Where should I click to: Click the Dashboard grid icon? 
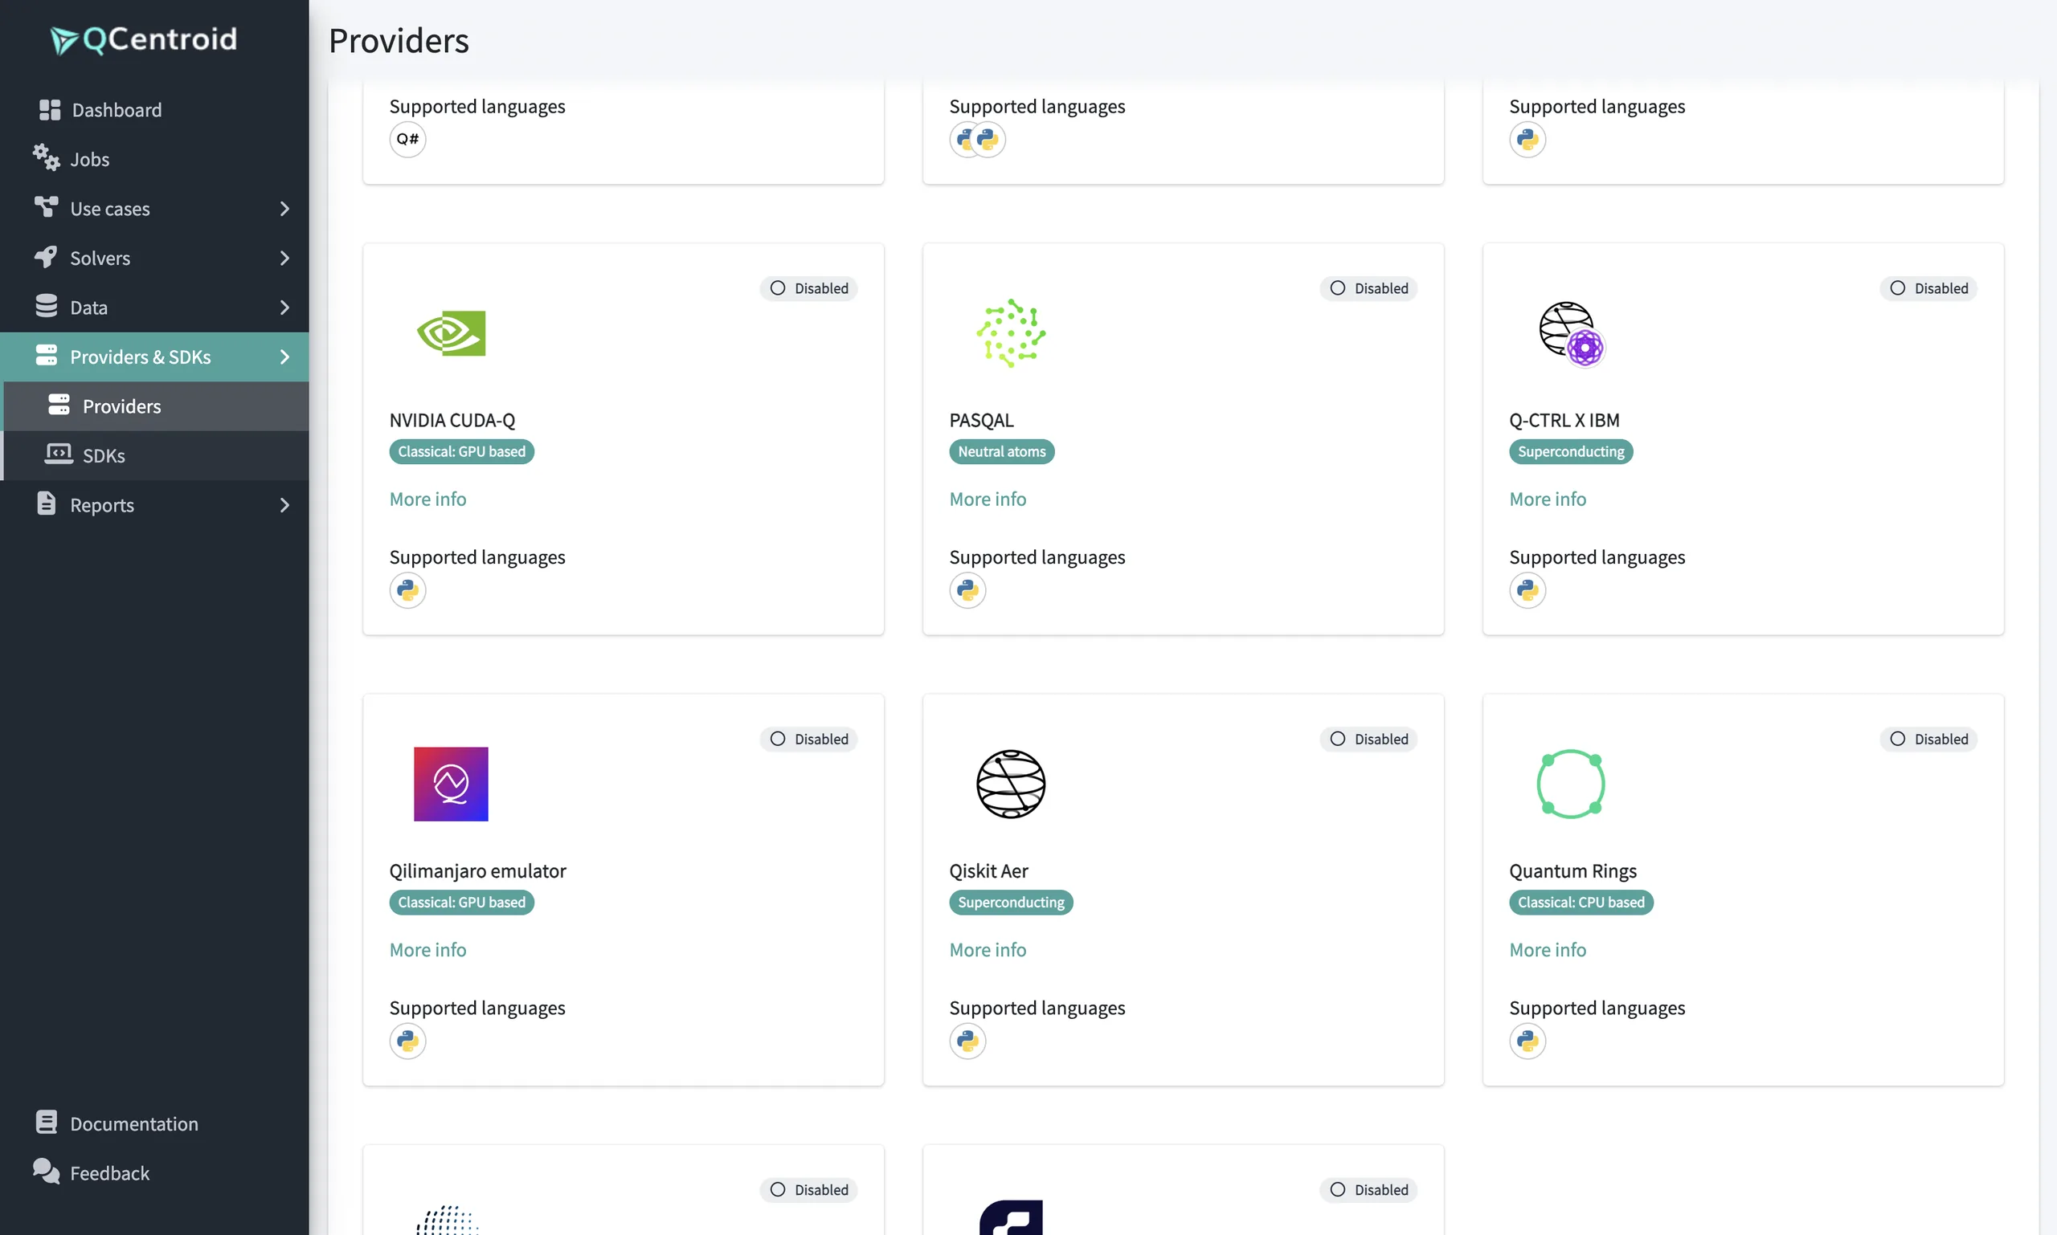50,110
